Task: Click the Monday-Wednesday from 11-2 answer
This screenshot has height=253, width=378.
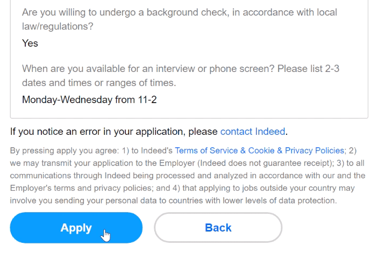Action: tap(89, 99)
